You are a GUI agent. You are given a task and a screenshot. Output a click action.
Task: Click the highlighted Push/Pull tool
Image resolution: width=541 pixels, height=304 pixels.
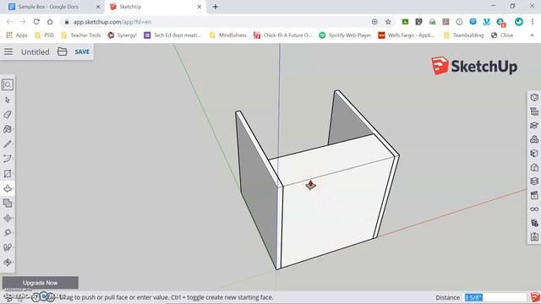[x=8, y=188]
